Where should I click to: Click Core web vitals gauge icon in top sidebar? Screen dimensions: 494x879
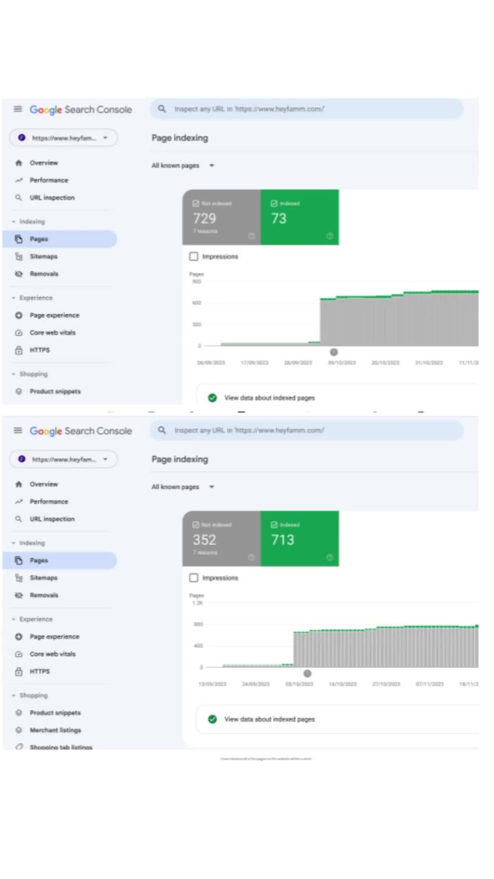point(19,332)
